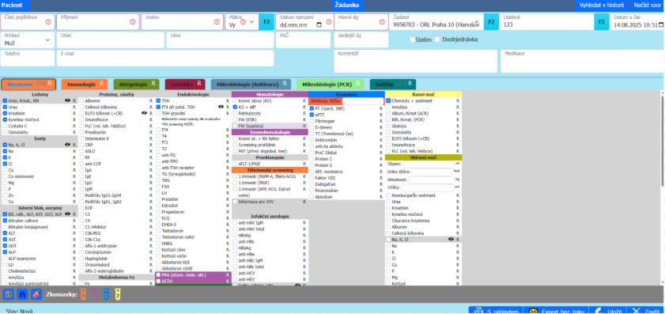Check the D-dimery checkbox
The width and height of the screenshot is (665, 314).
click(312, 127)
